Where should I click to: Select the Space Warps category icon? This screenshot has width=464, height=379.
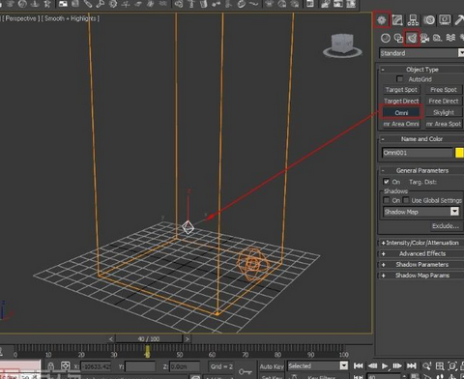click(x=450, y=38)
